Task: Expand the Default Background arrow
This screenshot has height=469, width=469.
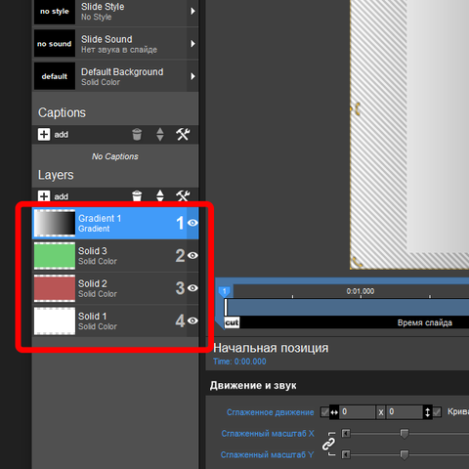Action: 192,76
